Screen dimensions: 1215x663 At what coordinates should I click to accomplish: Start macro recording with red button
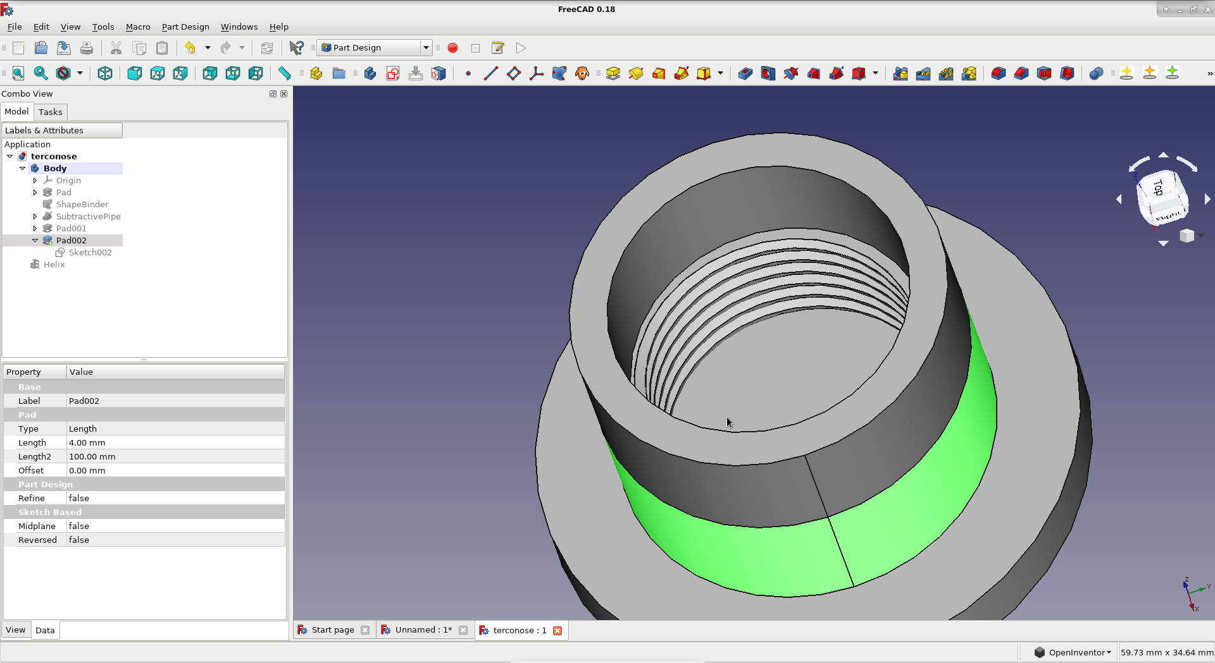(452, 48)
